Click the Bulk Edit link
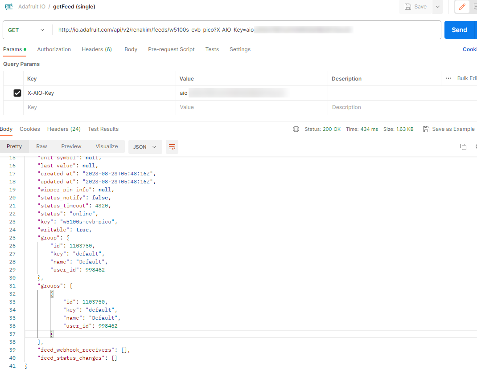This screenshot has height=369, width=477. coord(467,78)
